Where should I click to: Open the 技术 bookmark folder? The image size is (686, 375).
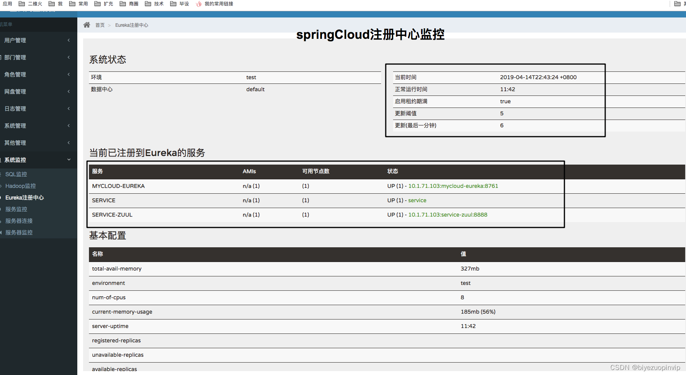point(154,4)
